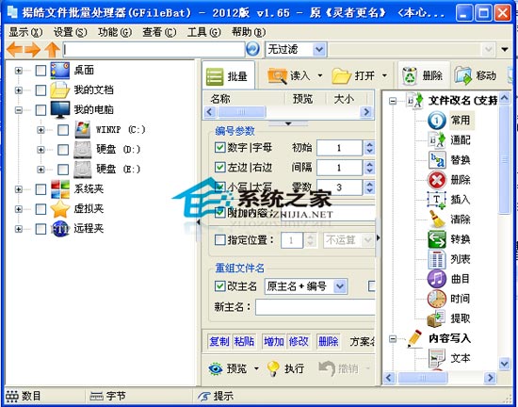Click the 远程夹 FTP globe icon
The width and height of the screenshot is (518, 407).
pos(60,229)
